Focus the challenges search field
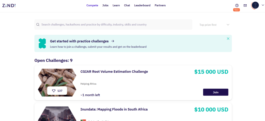 pos(114,25)
